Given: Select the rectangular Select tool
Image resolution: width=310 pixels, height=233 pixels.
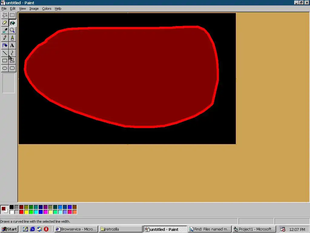Looking at the screenshot, I should pos(12,15).
